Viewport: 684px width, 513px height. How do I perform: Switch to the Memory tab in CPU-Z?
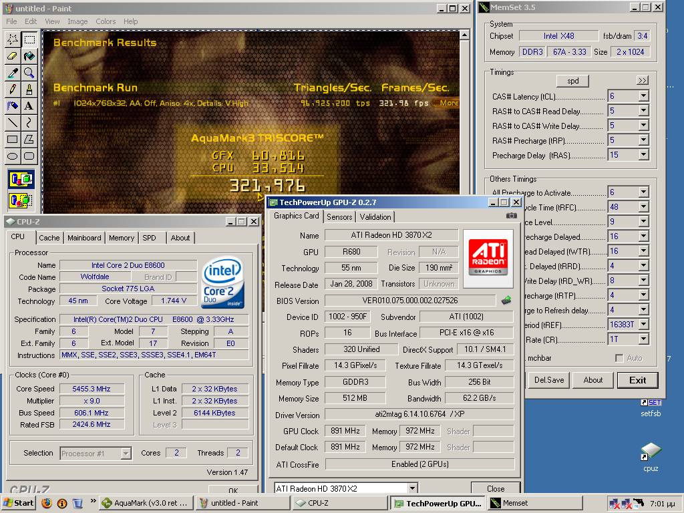tap(122, 238)
